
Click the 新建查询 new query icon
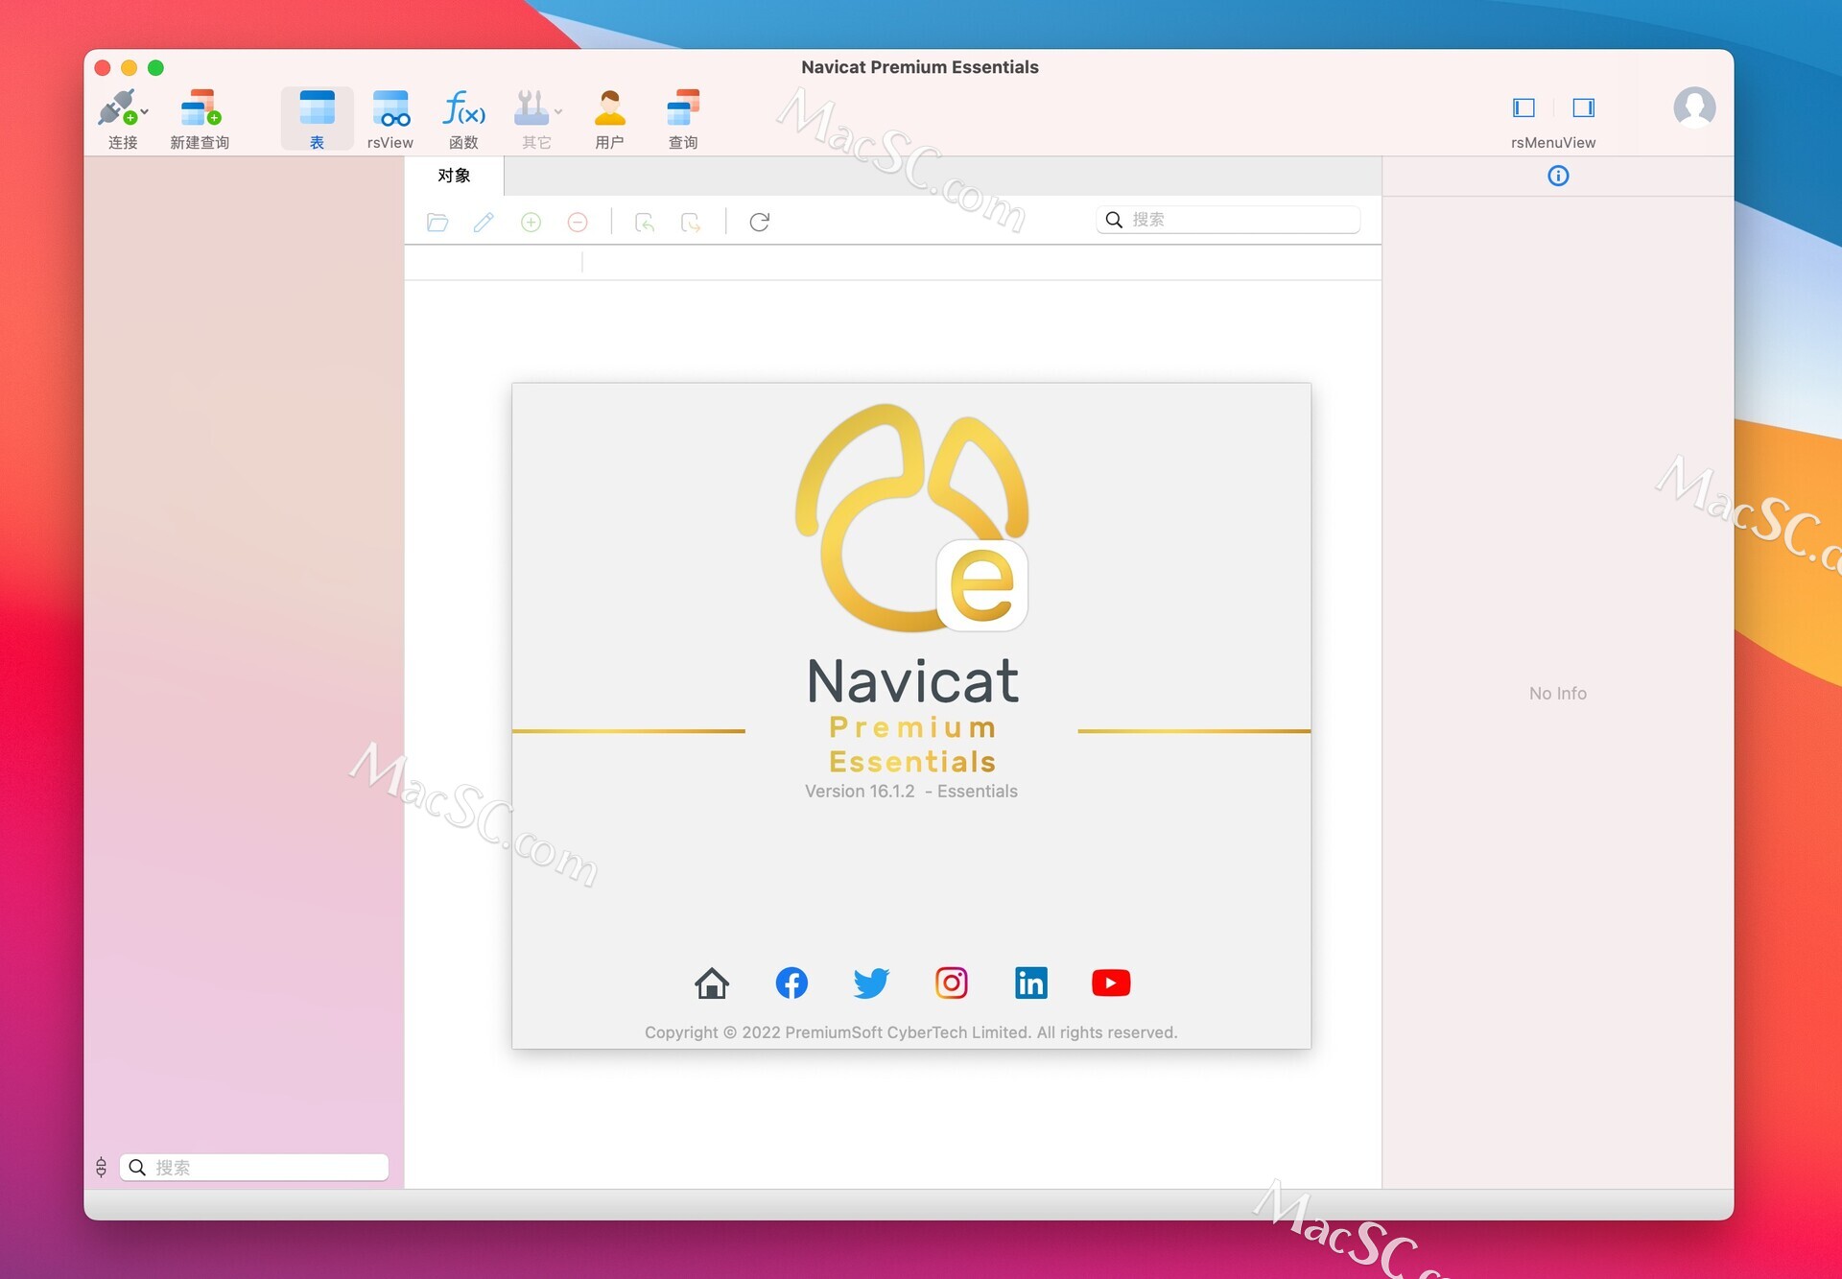coord(200,107)
